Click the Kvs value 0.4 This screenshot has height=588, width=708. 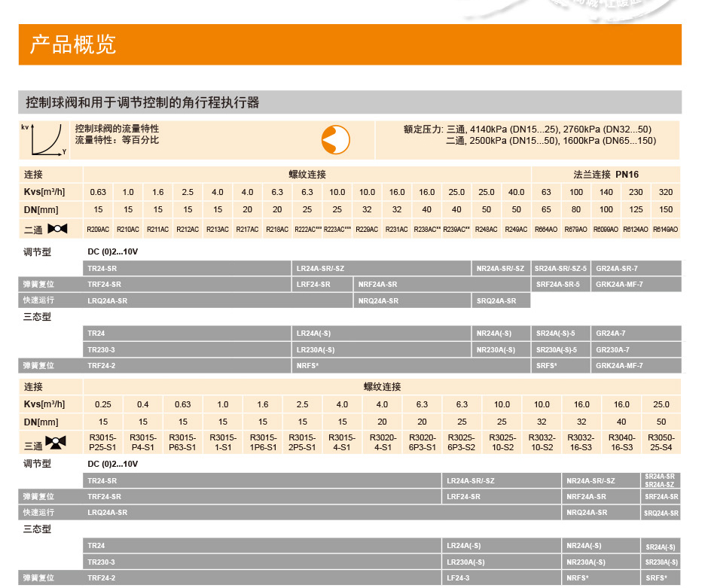(142, 404)
